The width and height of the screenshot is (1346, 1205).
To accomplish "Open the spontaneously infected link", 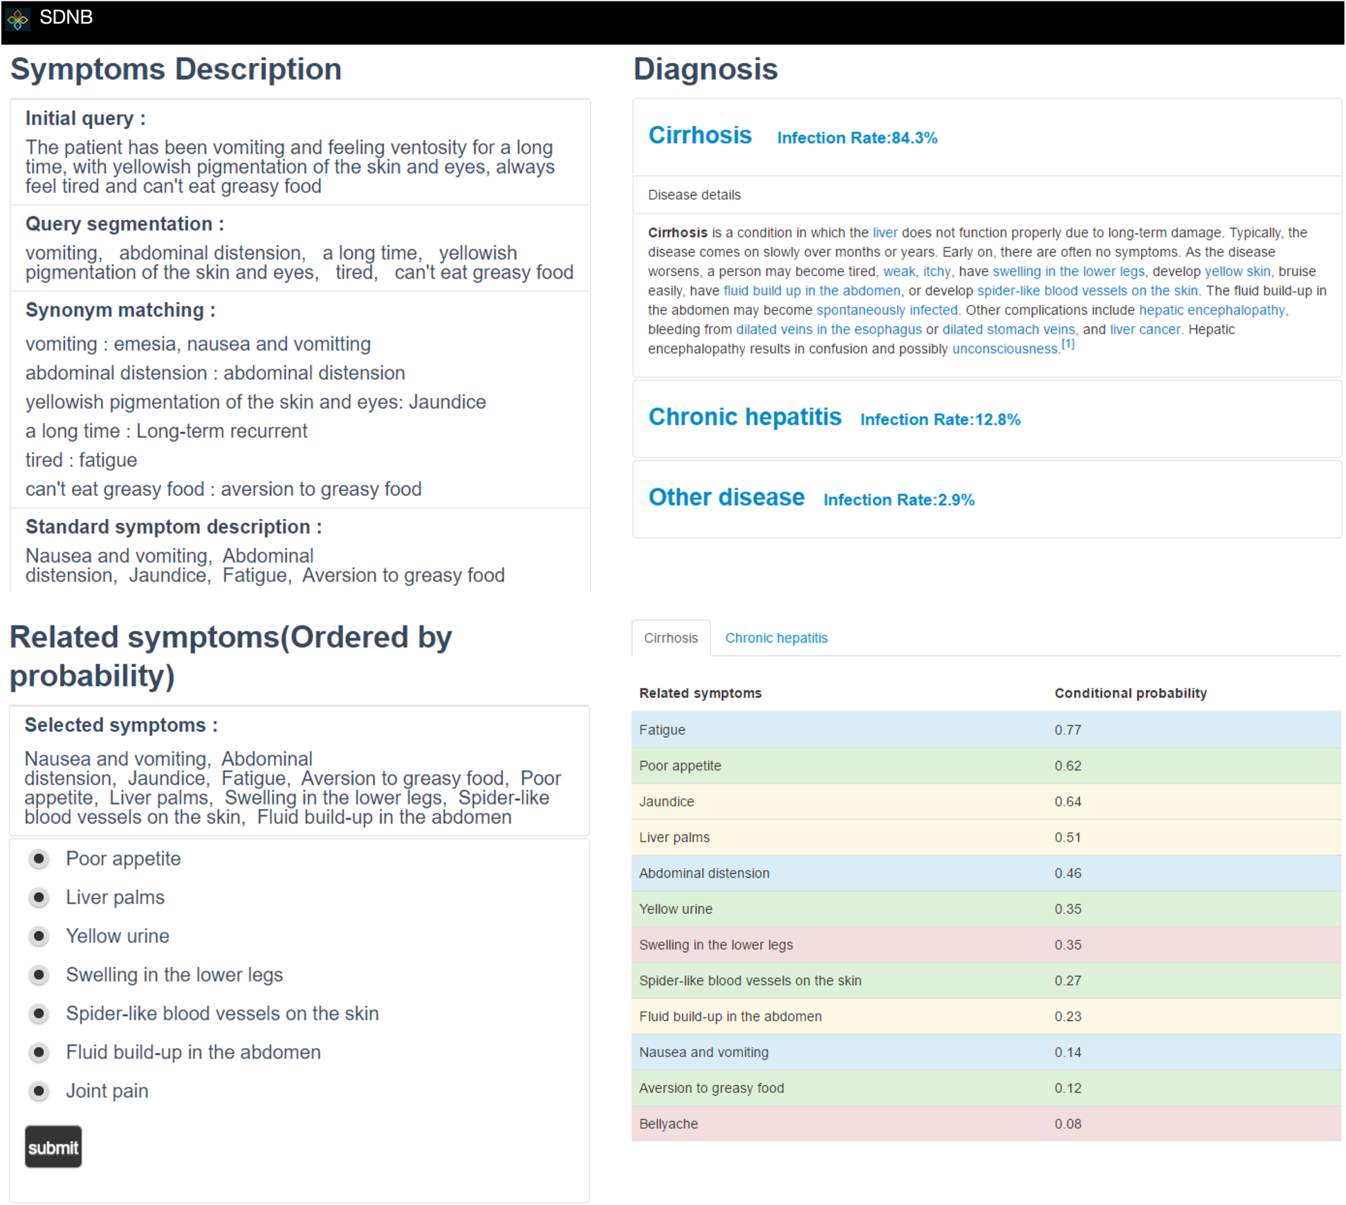I will point(887,310).
